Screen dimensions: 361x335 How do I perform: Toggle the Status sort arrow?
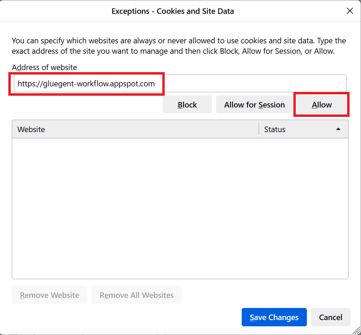click(x=338, y=129)
